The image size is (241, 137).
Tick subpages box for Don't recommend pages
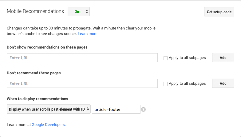(x=166, y=84)
